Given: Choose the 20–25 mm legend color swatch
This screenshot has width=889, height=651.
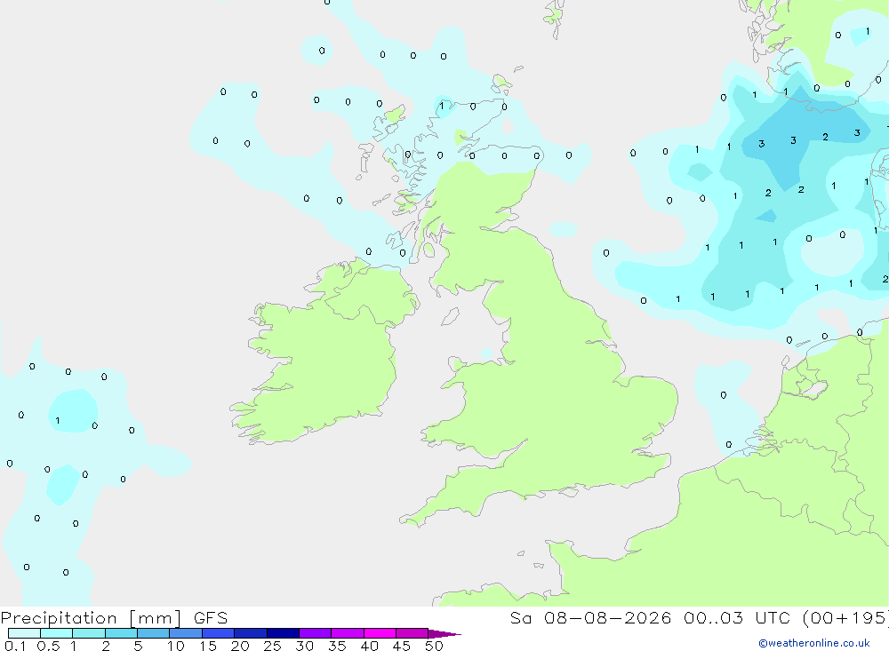Looking at the screenshot, I should [x=251, y=633].
